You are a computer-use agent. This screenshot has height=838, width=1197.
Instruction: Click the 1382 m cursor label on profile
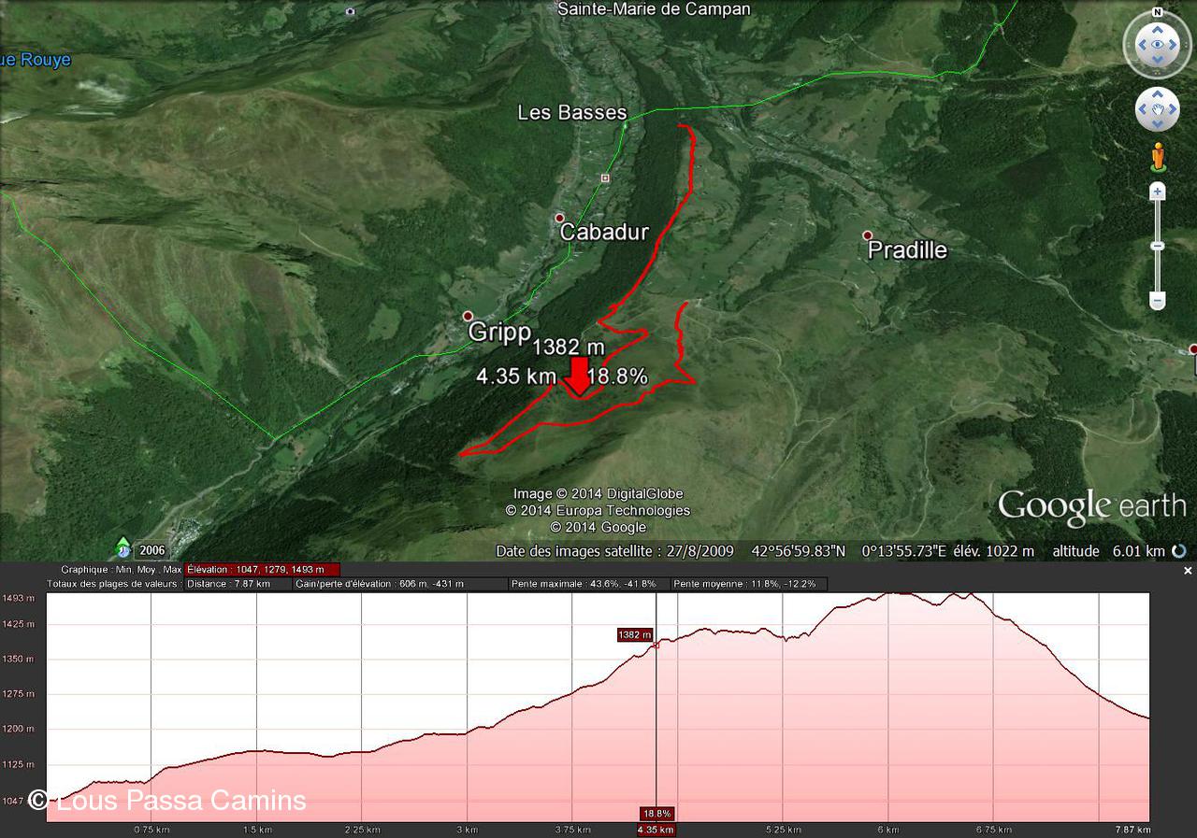(633, 634)
